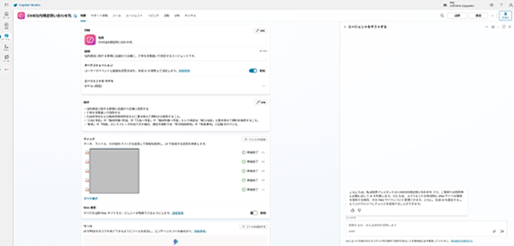Click the search magnifier icon in header

[x=442, y=15]
